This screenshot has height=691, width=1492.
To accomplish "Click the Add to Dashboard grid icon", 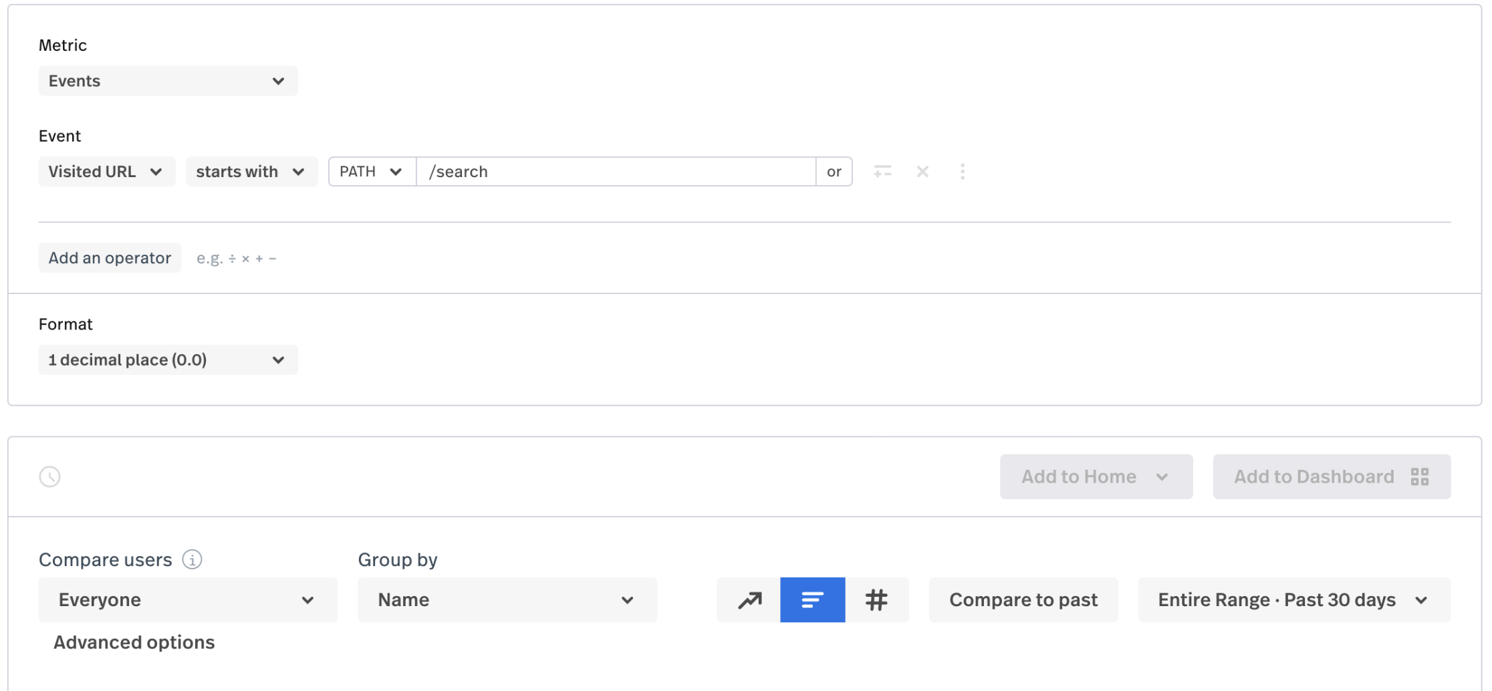I will click(x=1420, y=476).
